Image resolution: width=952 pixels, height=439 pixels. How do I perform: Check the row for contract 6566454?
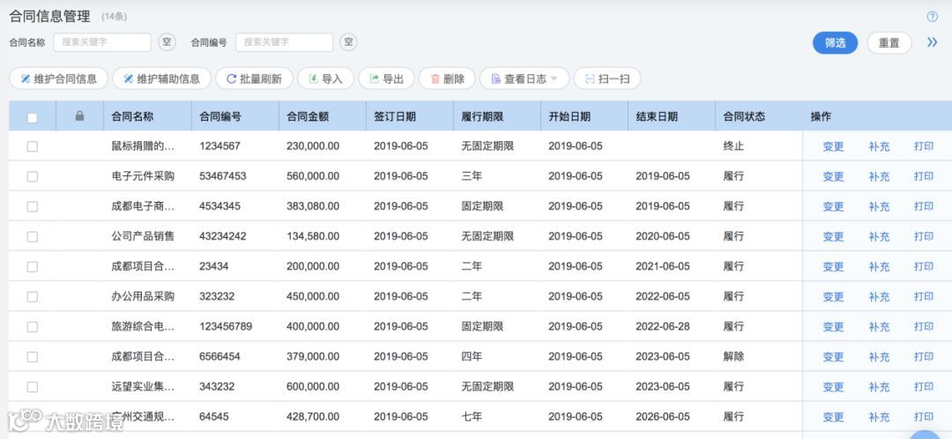coord(33,356)
